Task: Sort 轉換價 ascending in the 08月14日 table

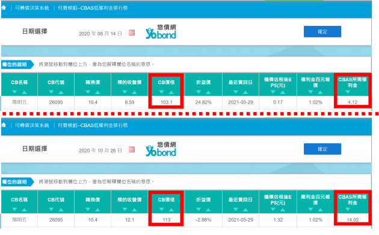Action: 97,92
